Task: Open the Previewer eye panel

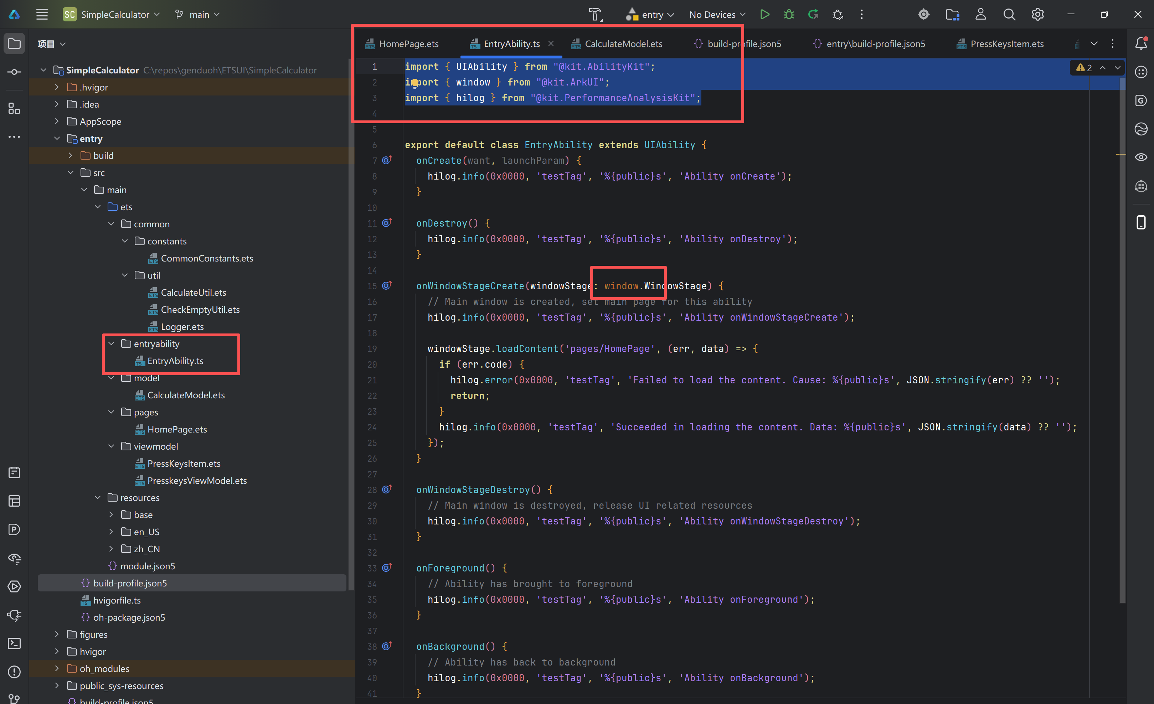Action: click(1141, 157)
